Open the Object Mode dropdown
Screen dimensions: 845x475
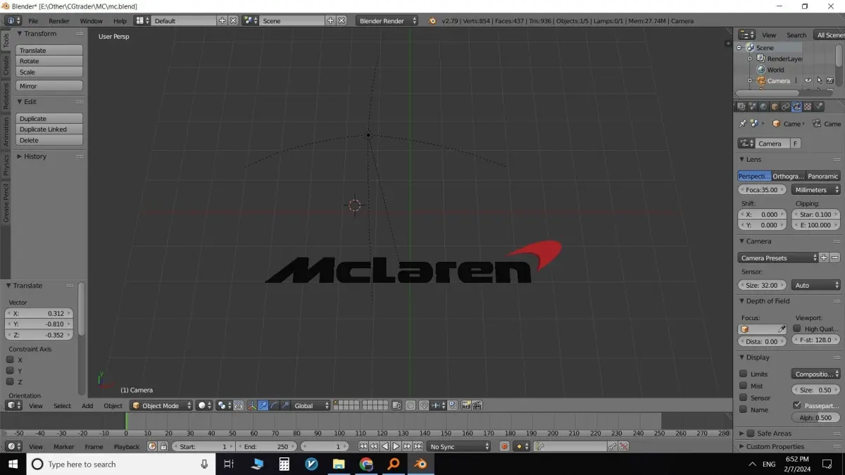point(161,405)
